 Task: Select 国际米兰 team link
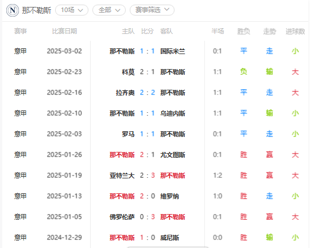[173, 51]
